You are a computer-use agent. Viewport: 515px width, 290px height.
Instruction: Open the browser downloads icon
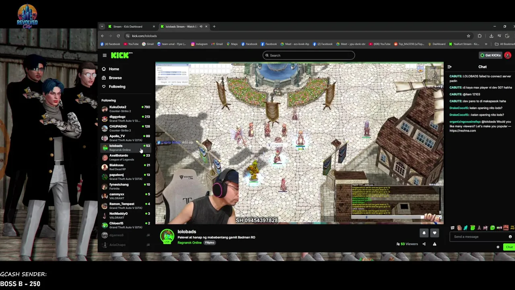click(x=491, y=36)
